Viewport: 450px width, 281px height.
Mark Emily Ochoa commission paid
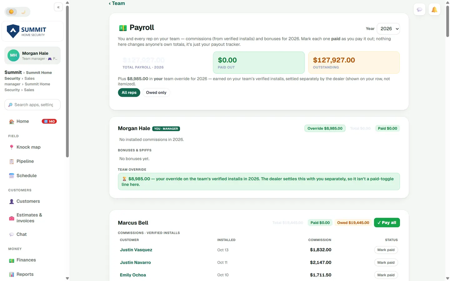pos(386,275)
